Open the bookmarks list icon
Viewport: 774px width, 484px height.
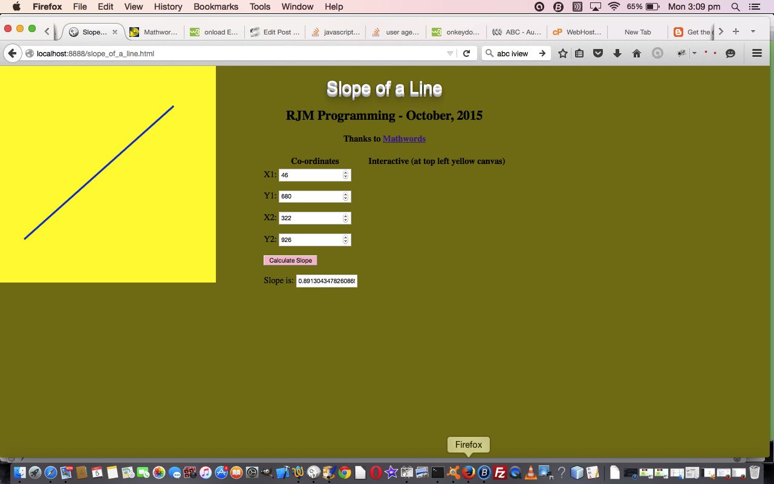(x=579, y=53)
